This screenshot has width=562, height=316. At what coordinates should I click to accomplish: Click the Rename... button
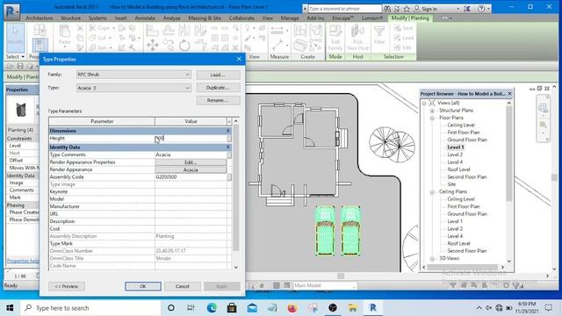tap(219, 101)
